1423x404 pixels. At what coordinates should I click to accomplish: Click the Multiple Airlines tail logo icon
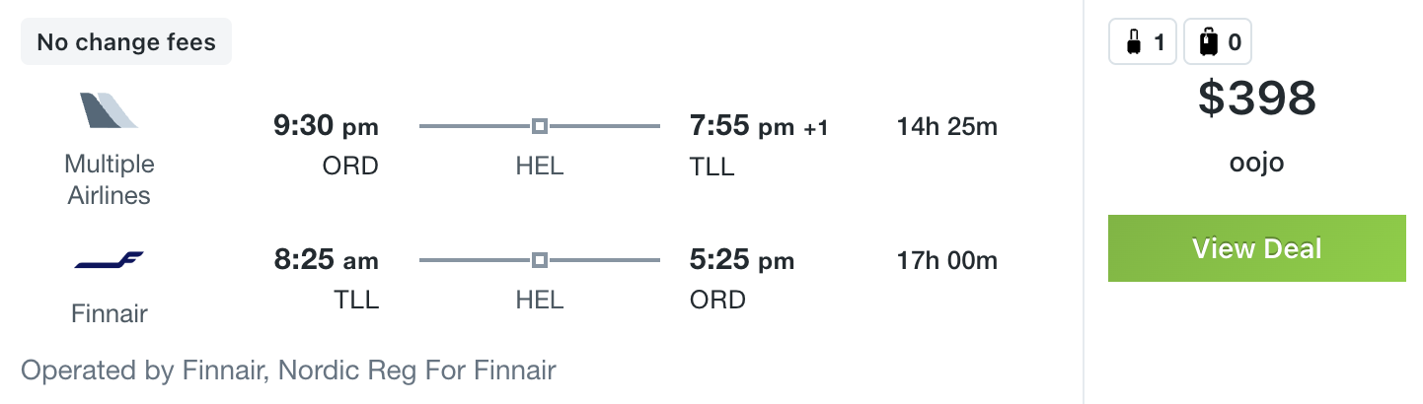coord(110,110)
